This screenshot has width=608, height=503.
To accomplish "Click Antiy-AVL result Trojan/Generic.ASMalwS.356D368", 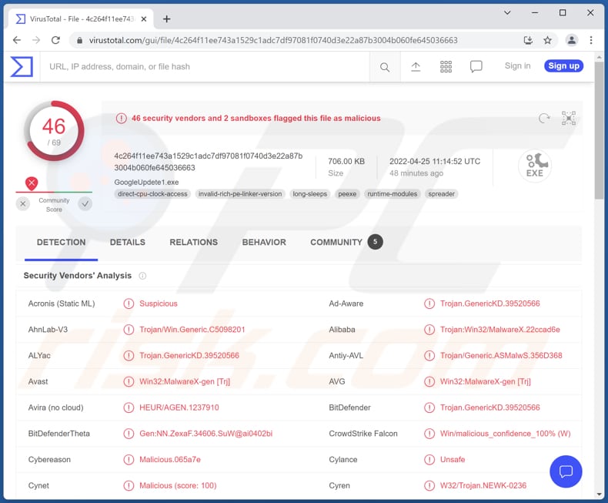I will 501,356.
